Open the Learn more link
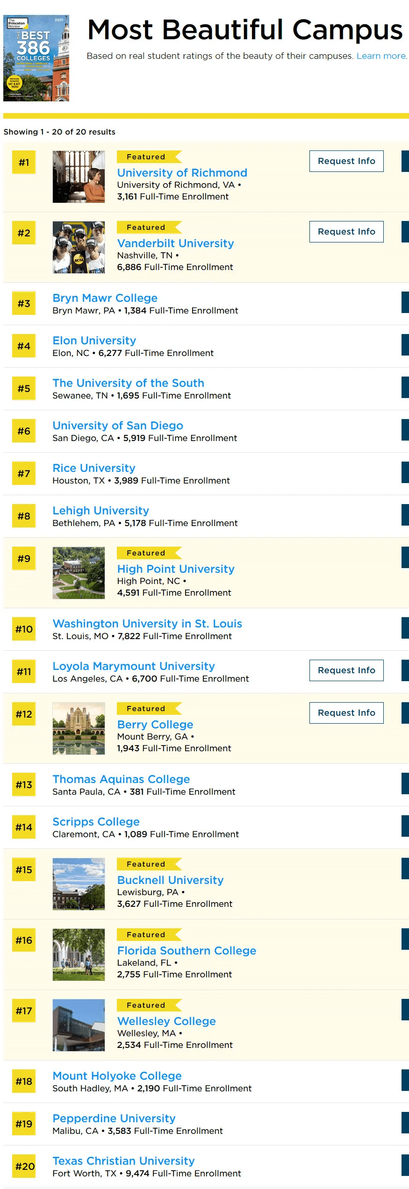Viewport: 409px width, 1189px height. coord(381,56)
